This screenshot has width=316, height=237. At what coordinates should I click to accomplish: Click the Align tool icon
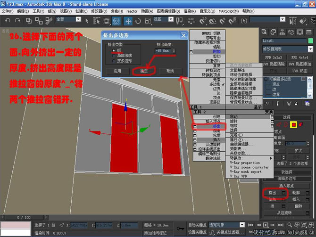pos(302,21)
